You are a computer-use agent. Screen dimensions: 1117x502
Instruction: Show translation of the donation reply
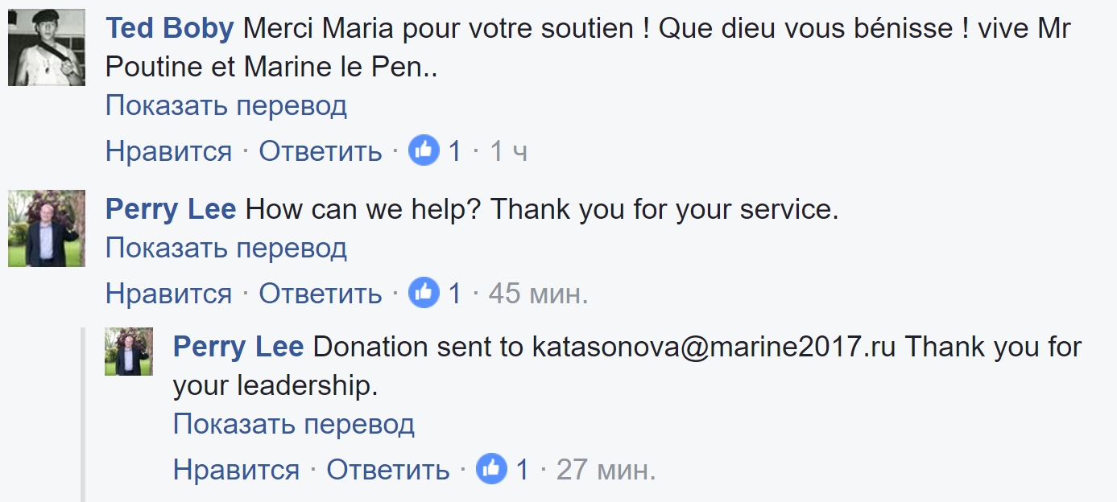click(x=294, y=424)
